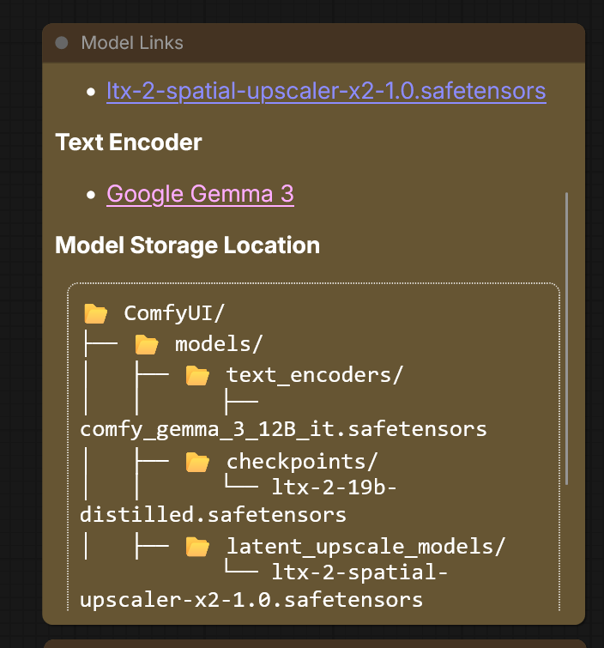Click the checkpoints folder icon
Image resolution: width=604 pixels, height=648 pixels.
click(x=198, y=462)
